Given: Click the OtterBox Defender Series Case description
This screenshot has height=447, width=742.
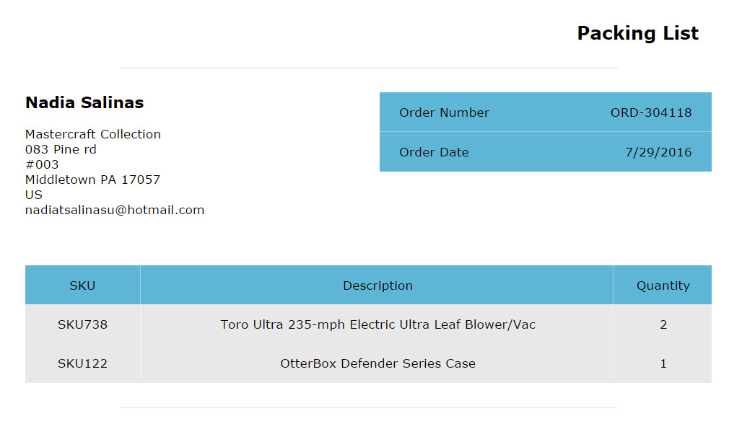Looking at the screenshot, I should [x=377, y=363].
